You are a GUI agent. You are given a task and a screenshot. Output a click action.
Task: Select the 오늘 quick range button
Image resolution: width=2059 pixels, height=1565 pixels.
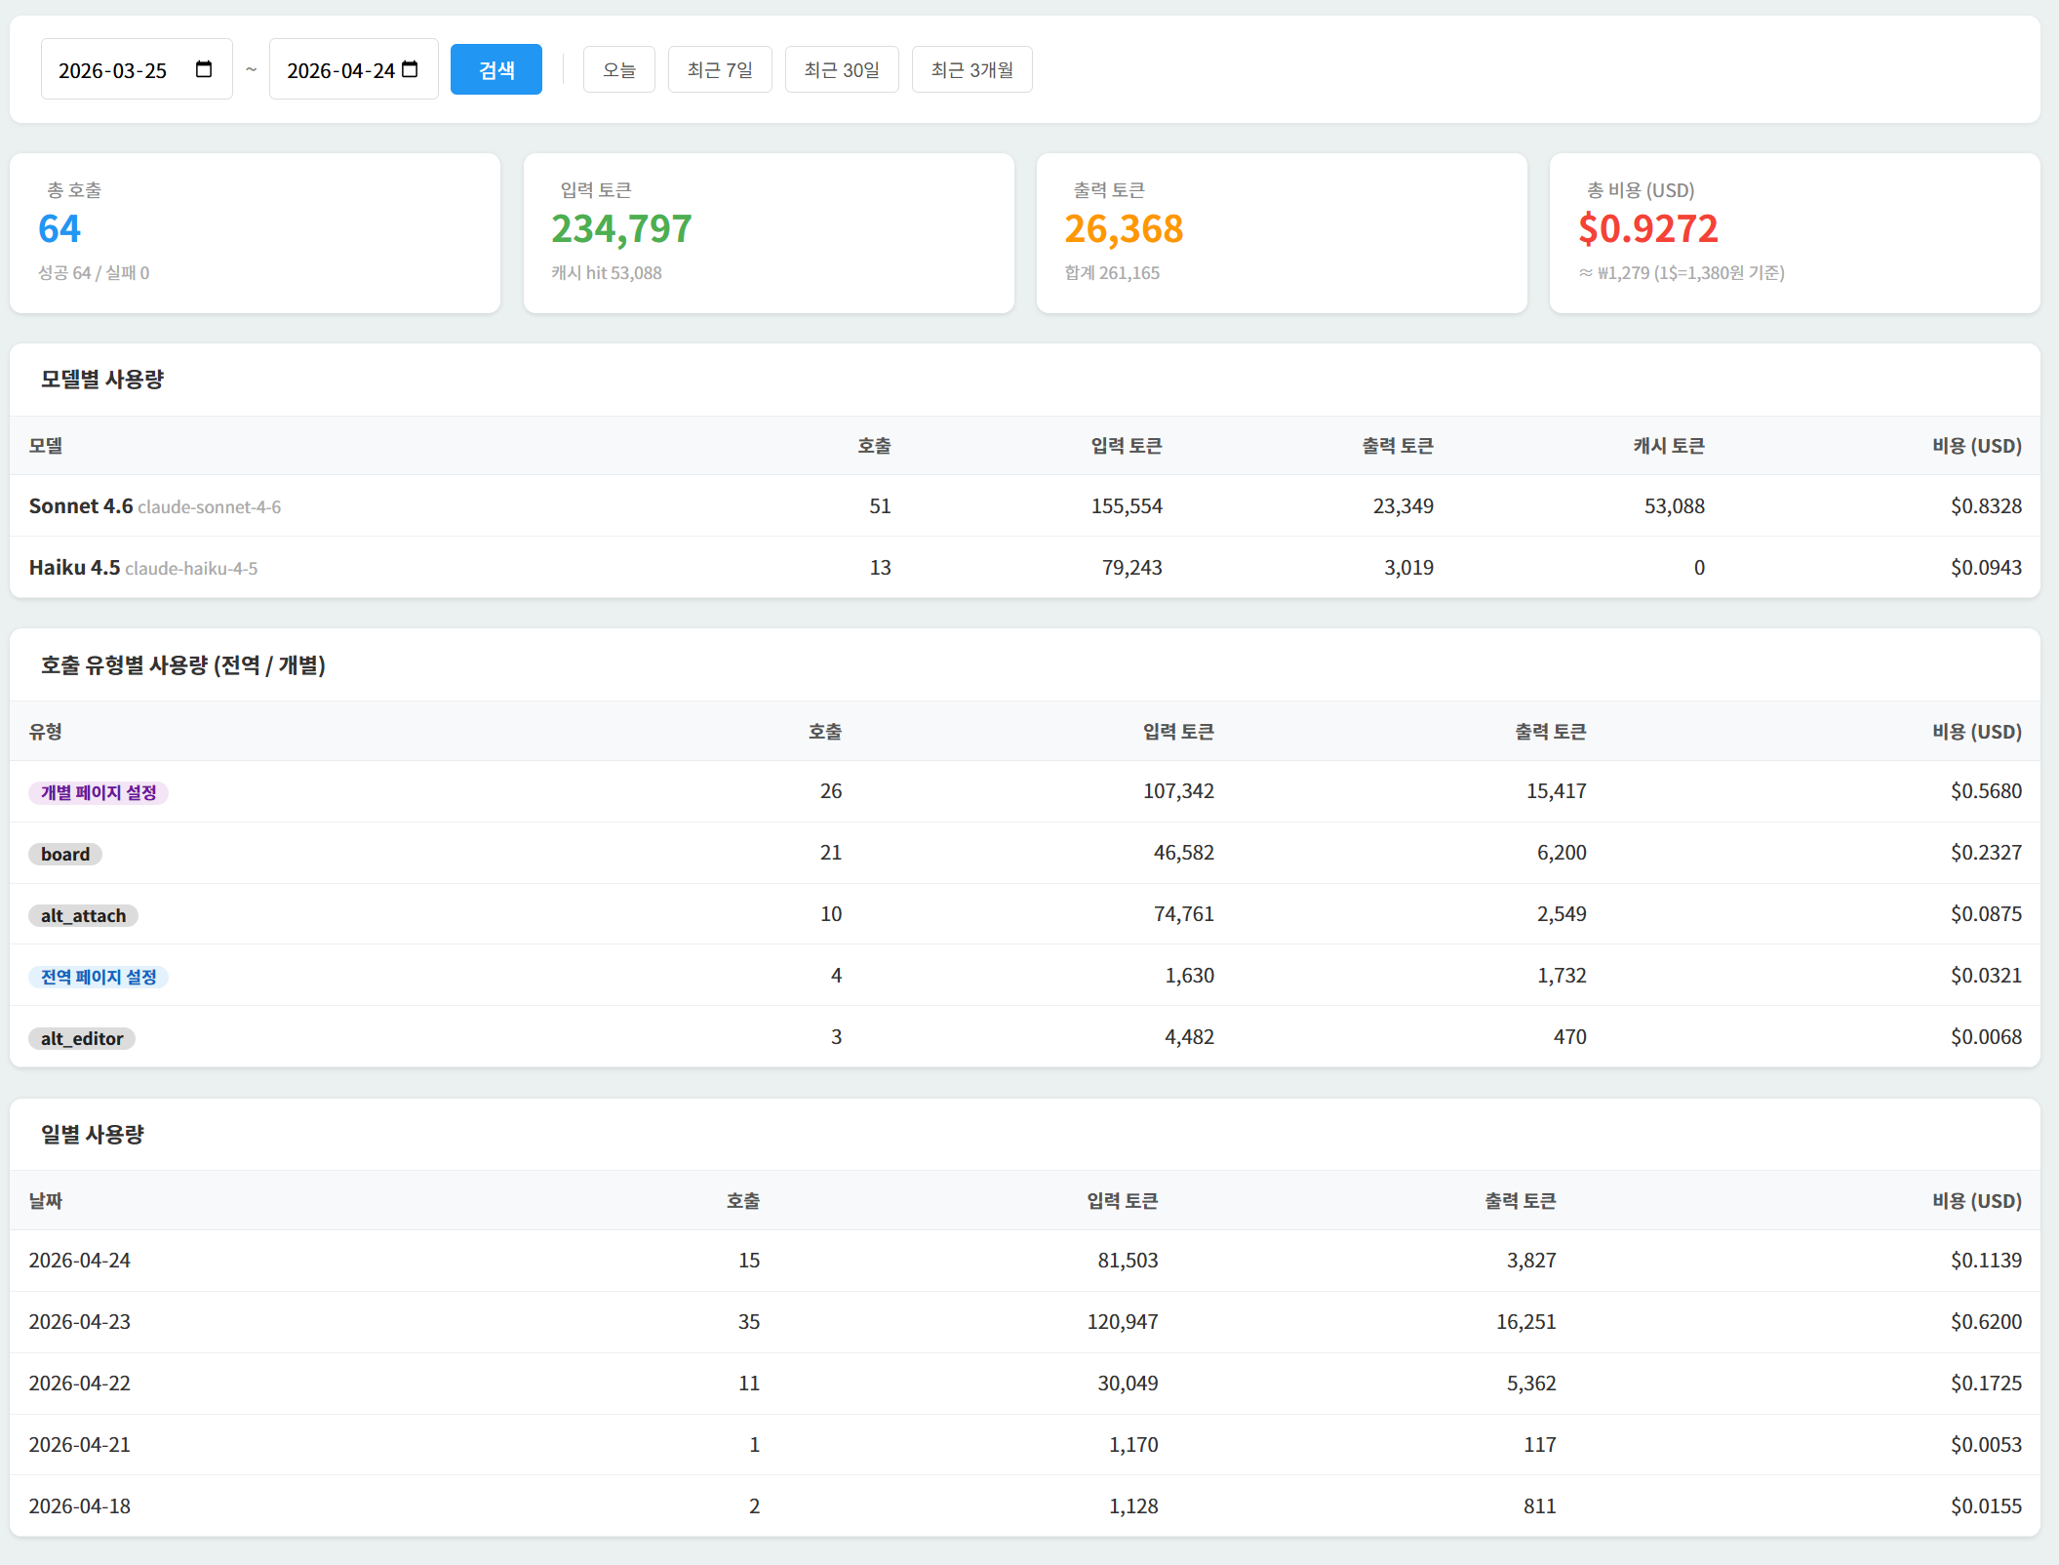(x=618, y=69)
